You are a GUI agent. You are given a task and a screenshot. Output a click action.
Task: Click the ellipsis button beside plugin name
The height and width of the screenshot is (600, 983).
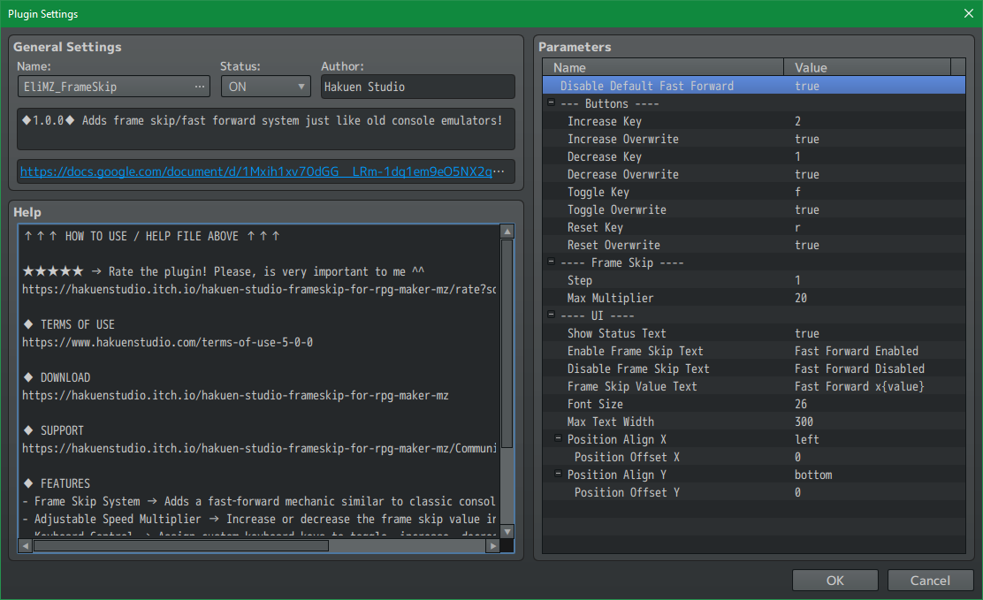pyautogui.click(x=201, y=87)
